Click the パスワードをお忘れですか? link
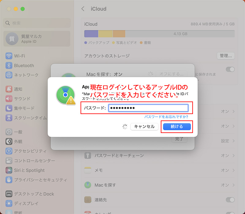Image resolution: width=245 pixels, height=214 pixels. (x=166, y=117)
